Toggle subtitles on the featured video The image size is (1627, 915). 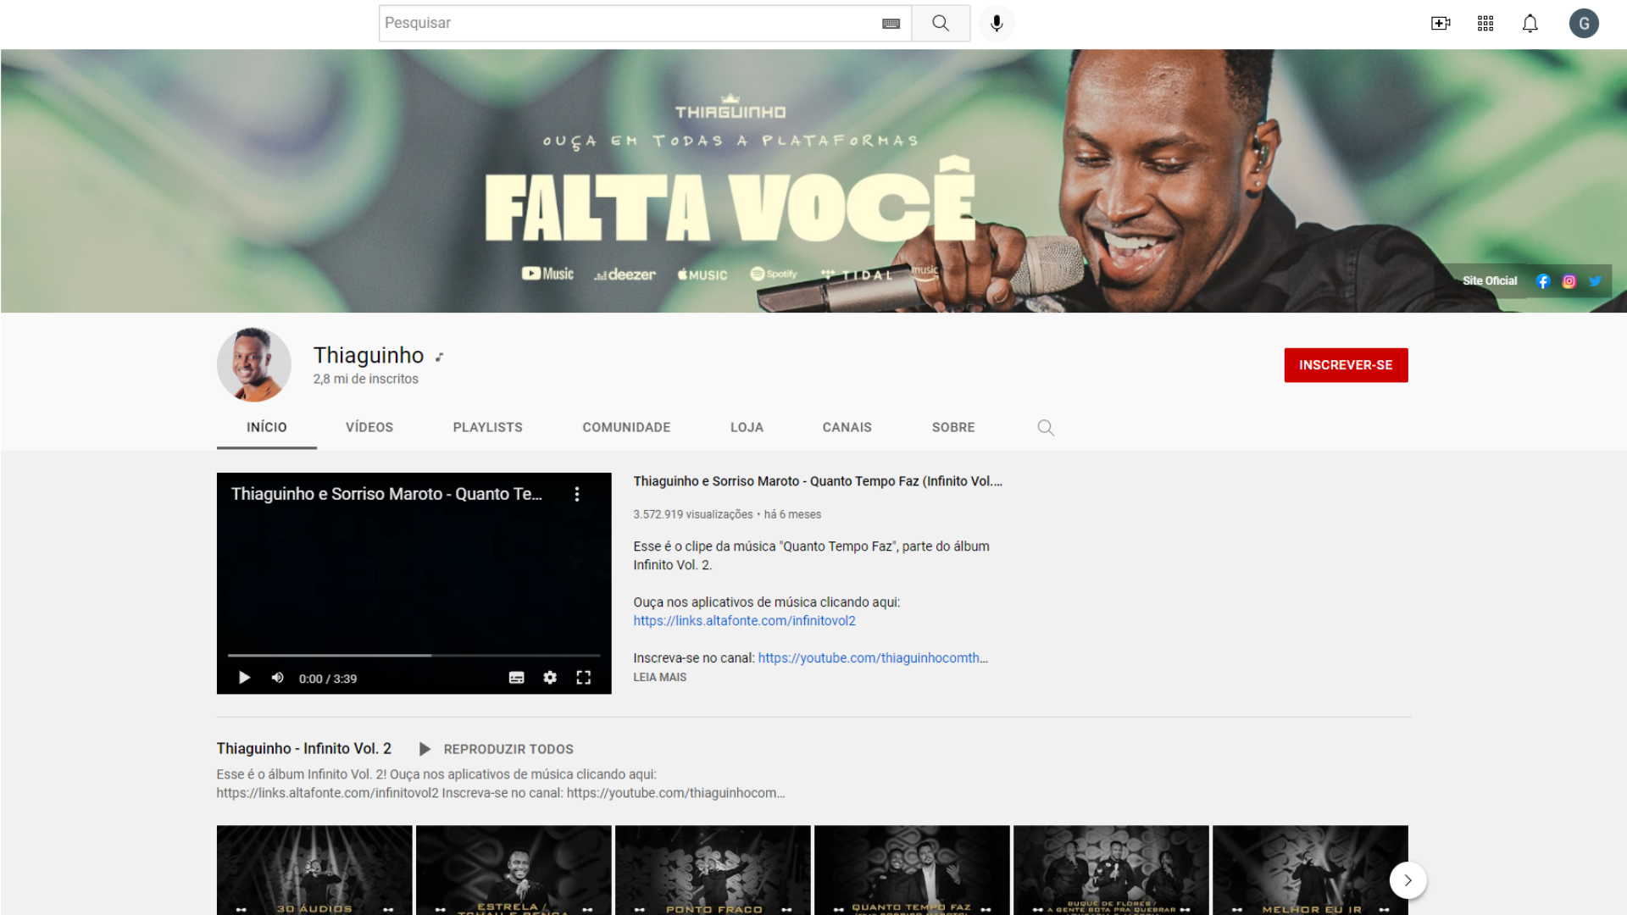pos(516,678)
